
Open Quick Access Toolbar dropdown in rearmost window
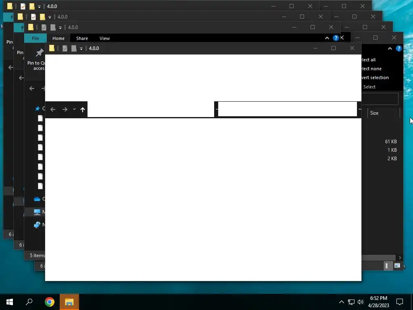click(39, 6)
